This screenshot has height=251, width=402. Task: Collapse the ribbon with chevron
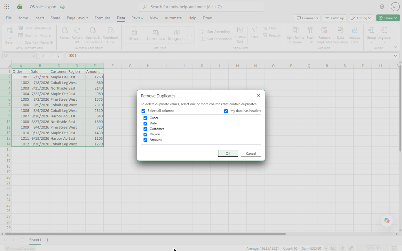395,47
